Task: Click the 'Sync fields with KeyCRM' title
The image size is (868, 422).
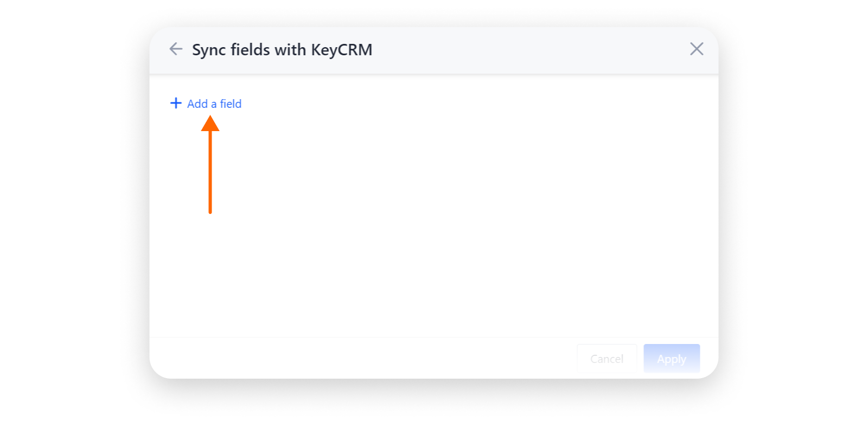Action: point(282,50)
